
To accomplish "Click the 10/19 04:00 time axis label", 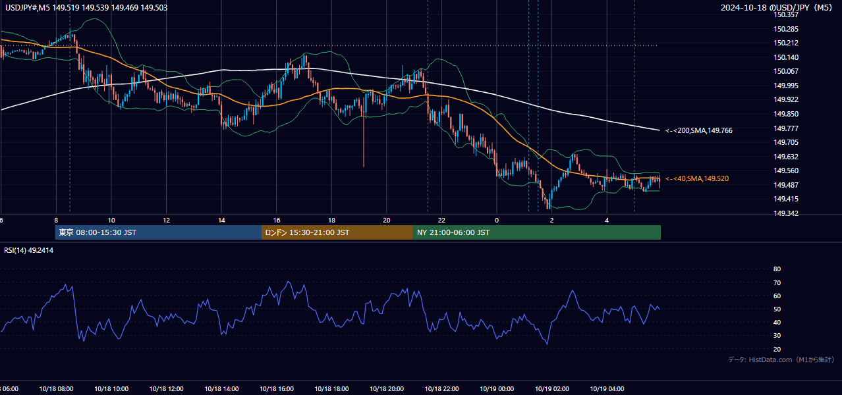I will tap(607, 389).
